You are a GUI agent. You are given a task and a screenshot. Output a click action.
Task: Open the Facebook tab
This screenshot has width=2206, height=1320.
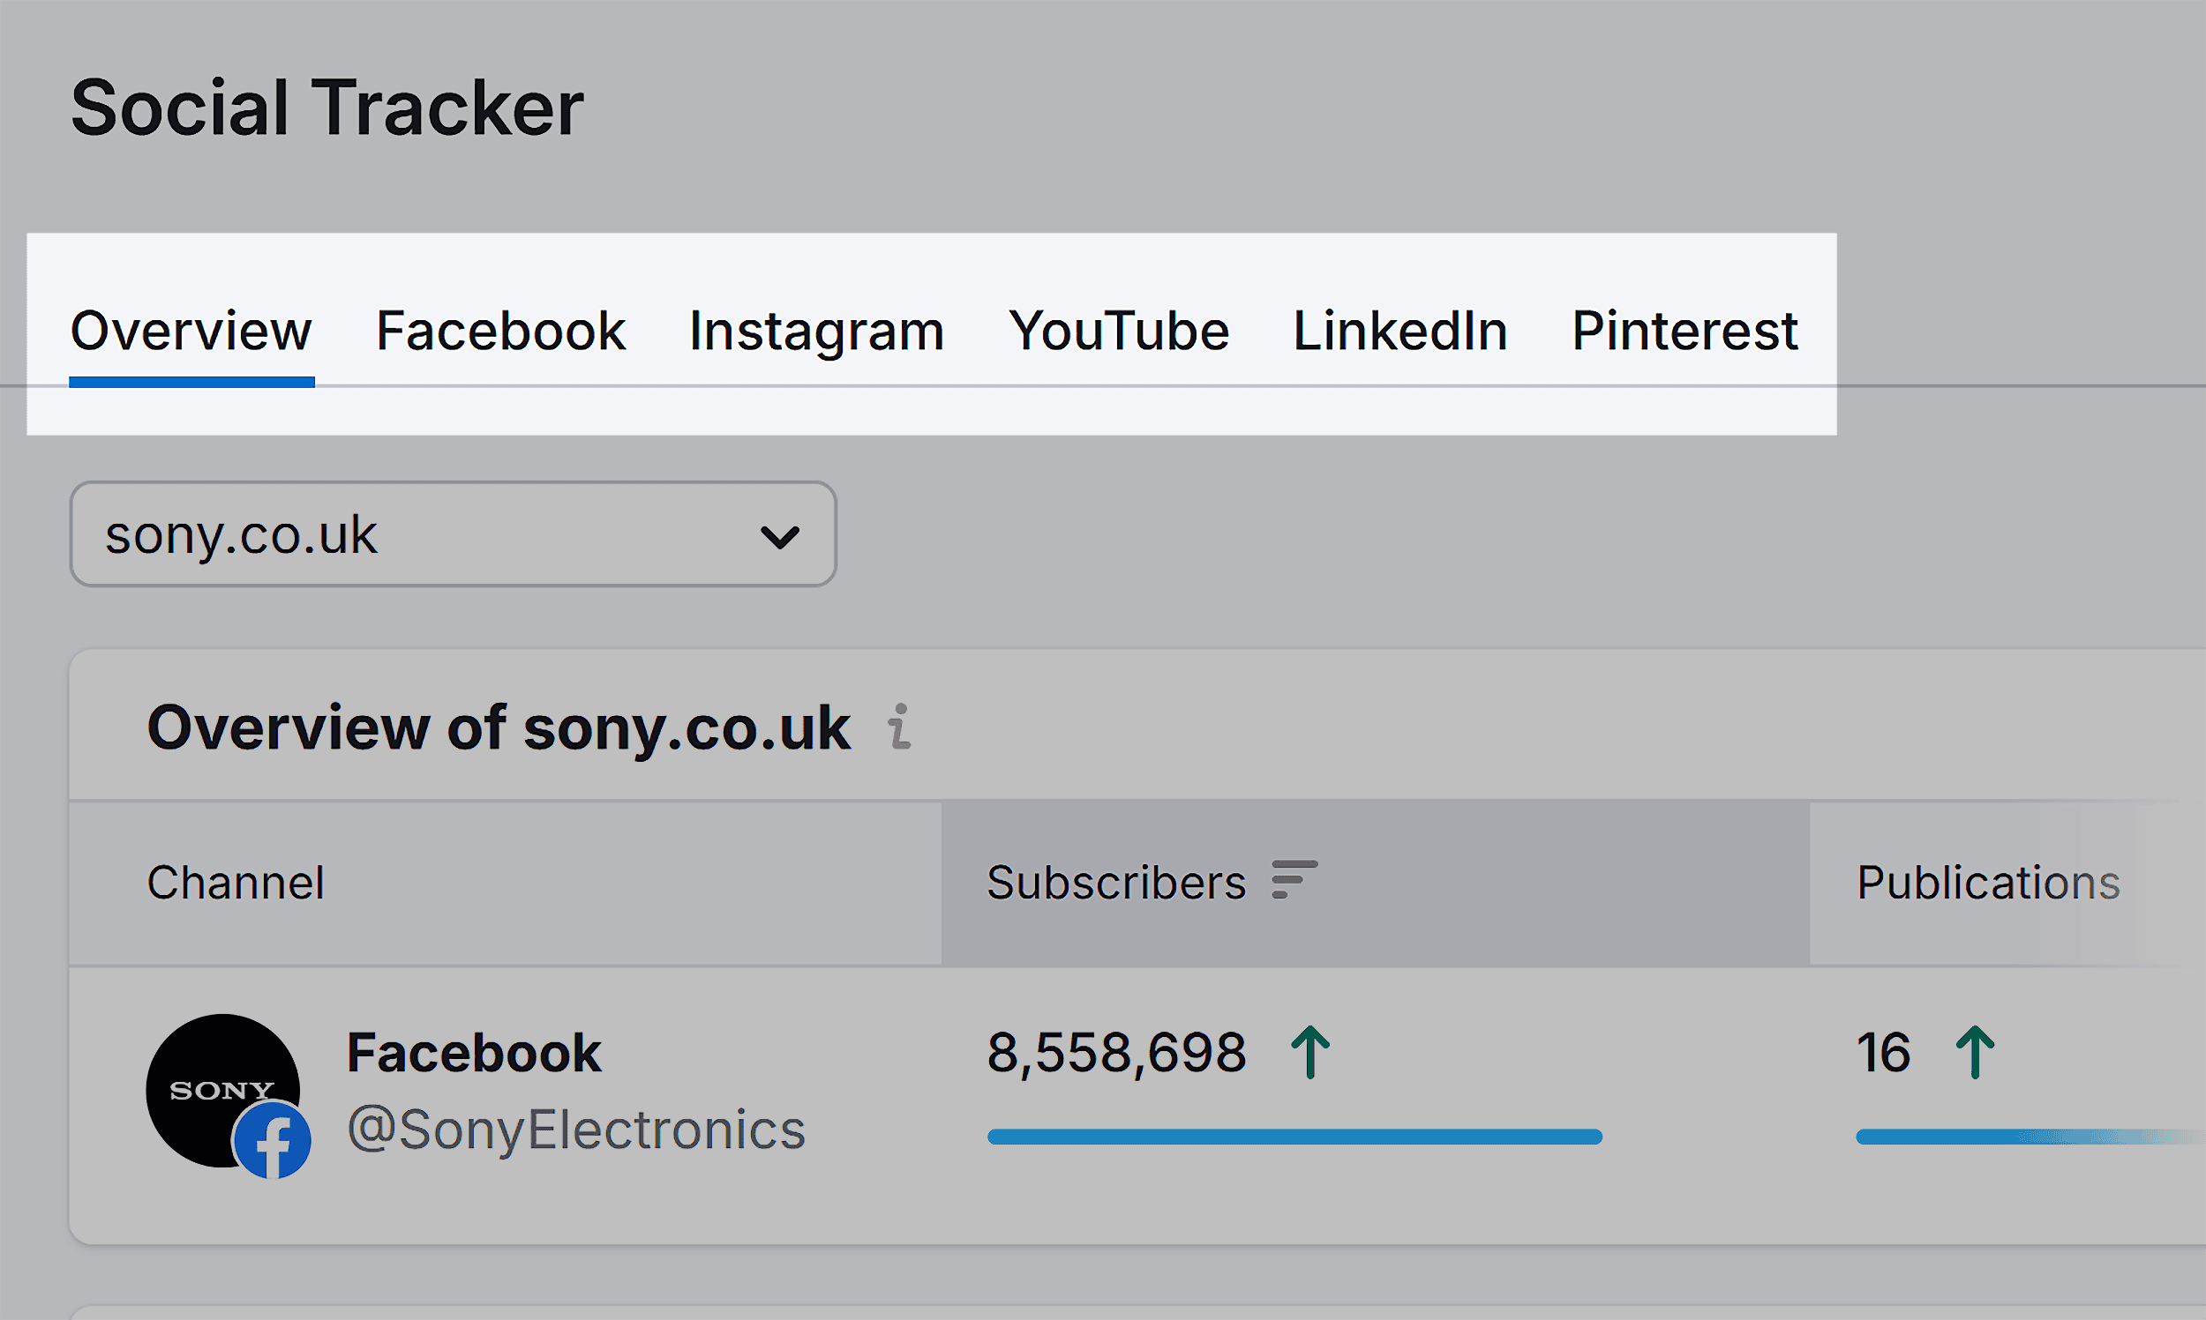[x=500, y=331]
